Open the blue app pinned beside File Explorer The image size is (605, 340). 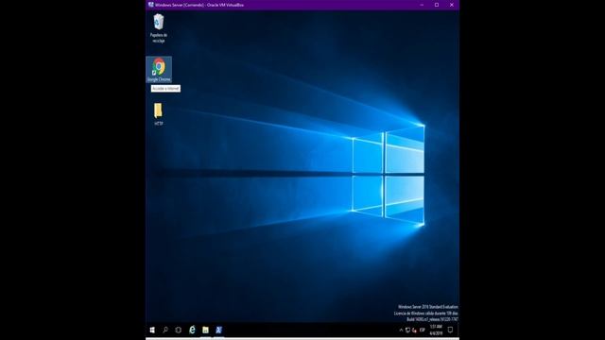(x=218, y=330)
